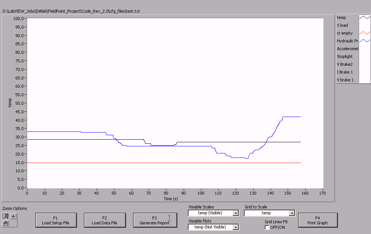Click F3 Generate Report button
Screen dimensions: 371x234
pos(155,220)
